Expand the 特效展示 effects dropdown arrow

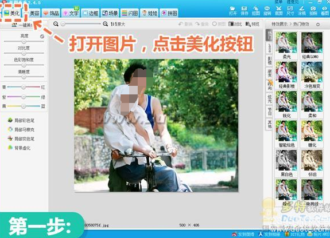(318, 25)
